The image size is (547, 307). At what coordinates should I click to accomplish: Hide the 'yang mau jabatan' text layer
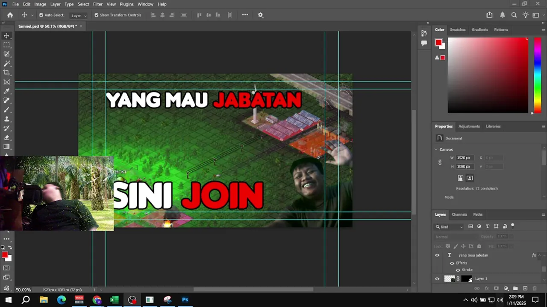(x=437, y=255)
